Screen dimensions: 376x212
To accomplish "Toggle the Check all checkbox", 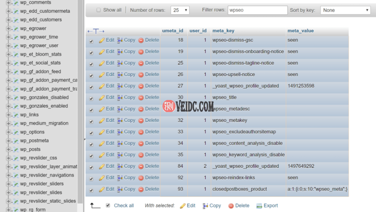I will [x=108, y=205].
